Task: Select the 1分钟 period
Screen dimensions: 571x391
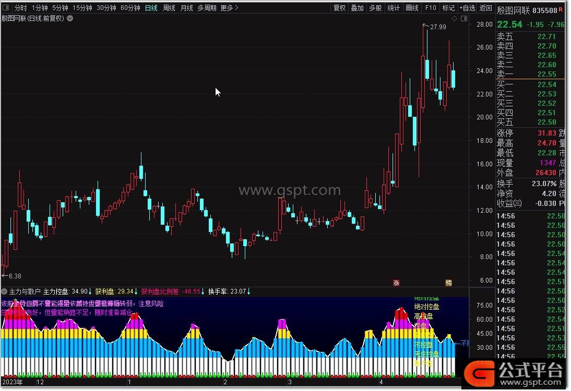Action: (40, 8)
